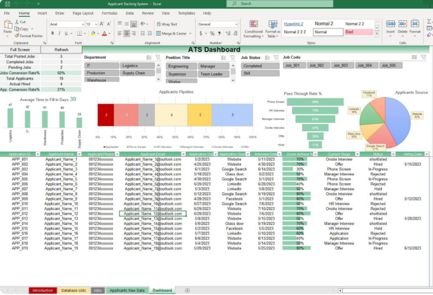Image resolution: width=433 pixels, height=295 pixels.
Task: Apply the Bad cell style
Action: pos(359,32)
